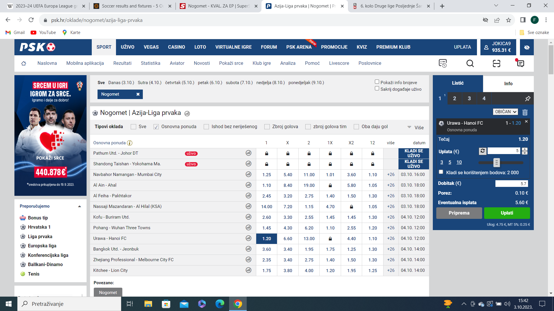Go to home page icon
The image size is (554, 311).
click(x=24, y=63)
